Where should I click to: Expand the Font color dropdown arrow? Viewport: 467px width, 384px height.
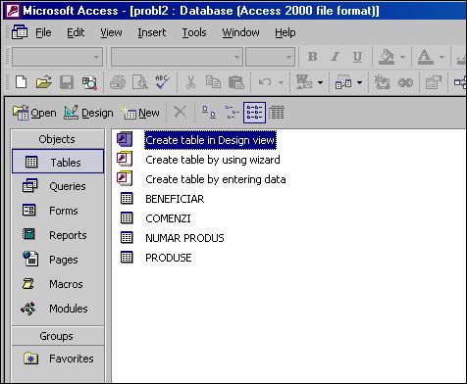pos(441,57)
